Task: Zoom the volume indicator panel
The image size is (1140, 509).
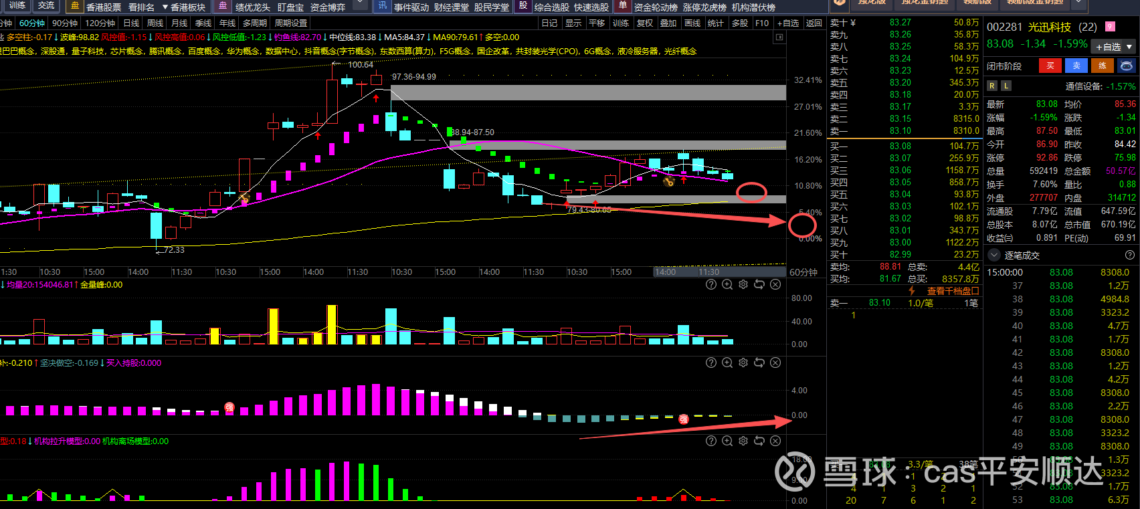Action: (x=727, y=284)
